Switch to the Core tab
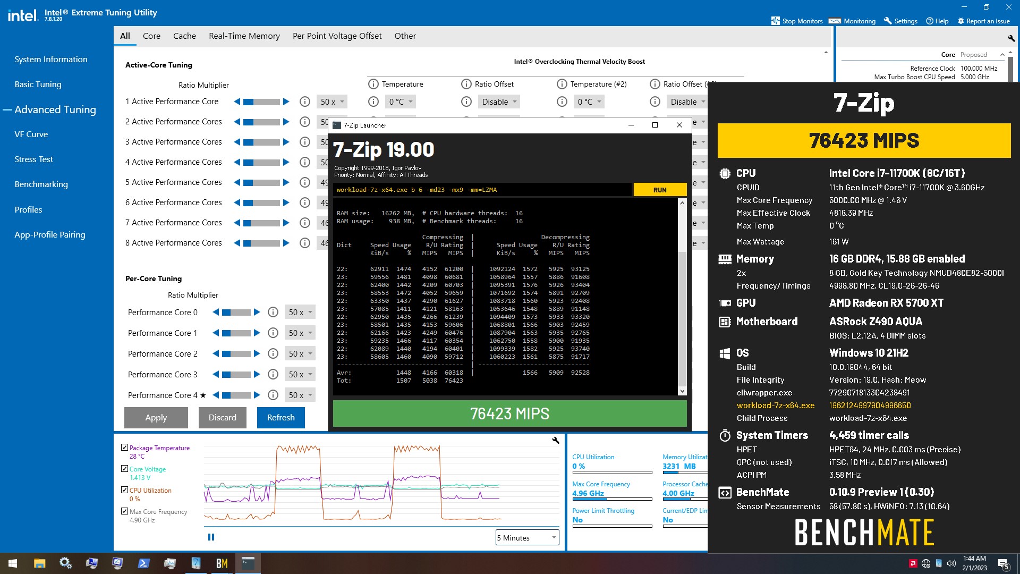 coord(151,36)
